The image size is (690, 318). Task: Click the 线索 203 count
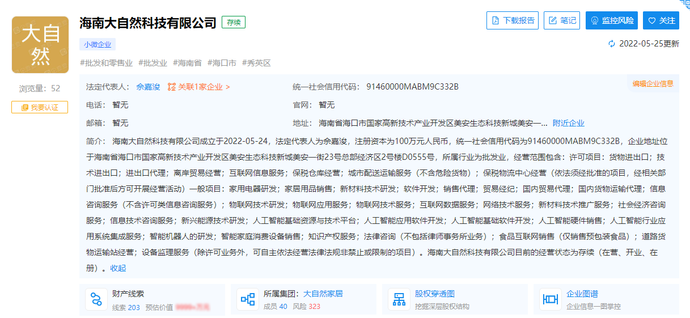[x=126, y=307]
